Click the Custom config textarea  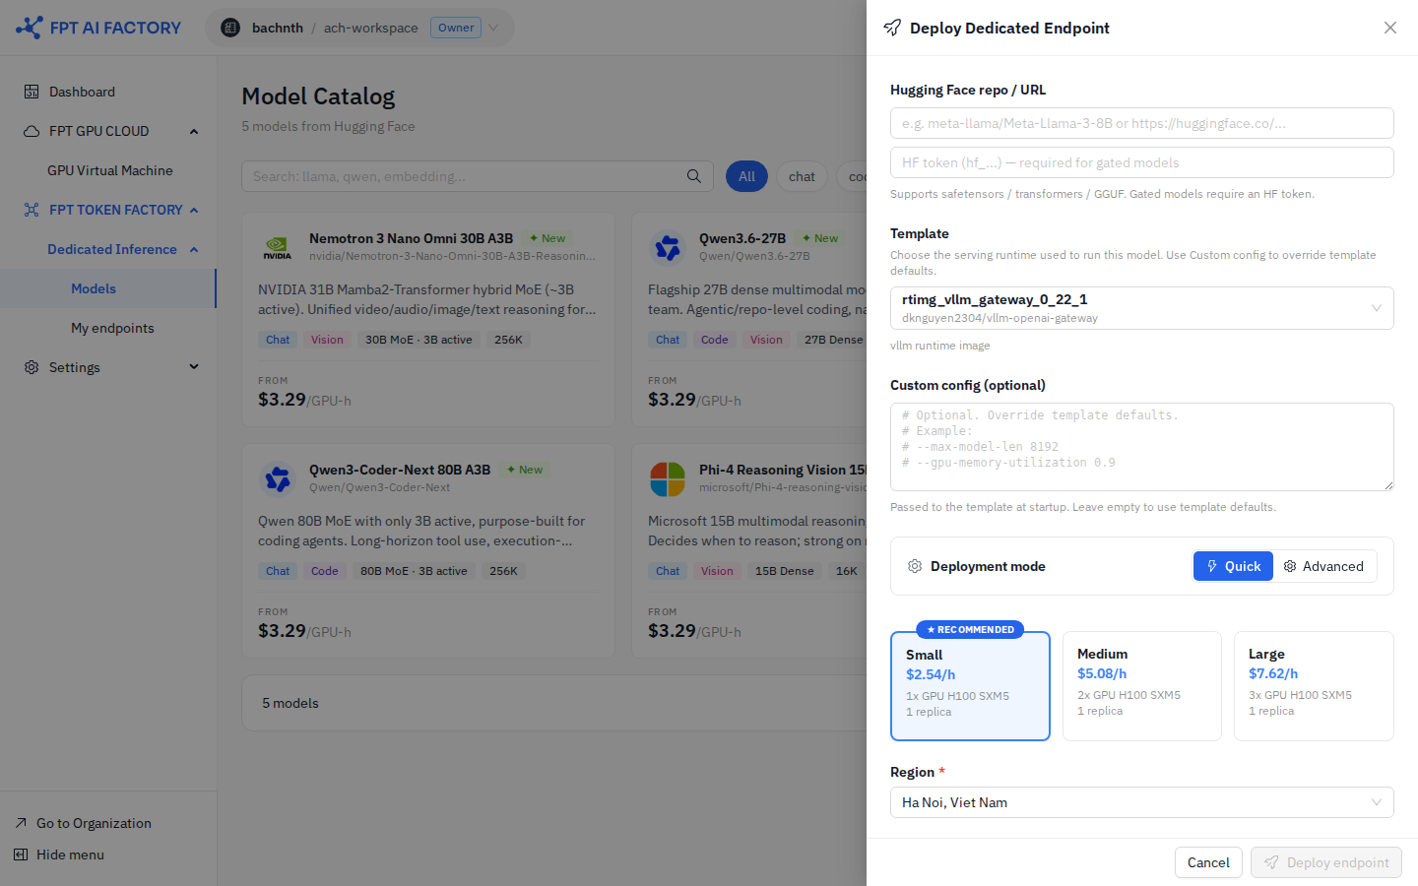[x=1142, y=447]
